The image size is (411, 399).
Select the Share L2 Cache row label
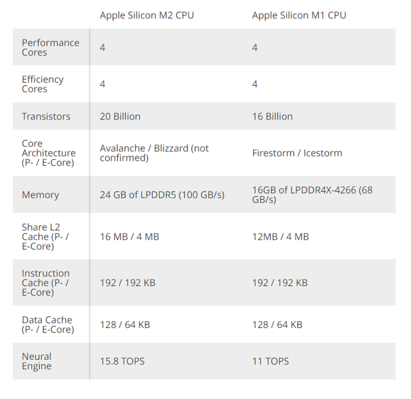[45, 237]
